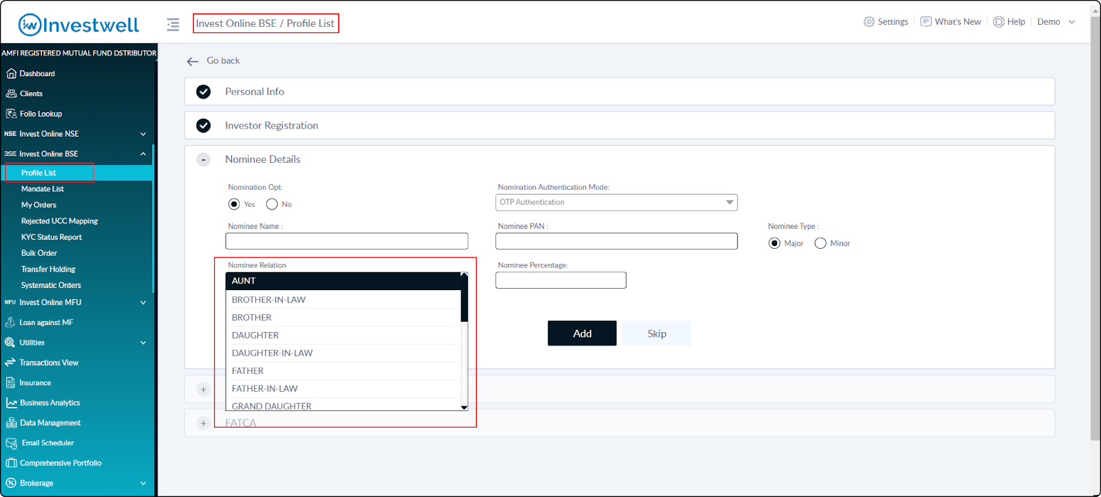Expand Invest Online NSE menu chevron
The height and width of the screenshot is (497, 1101).
pos(143,134)
